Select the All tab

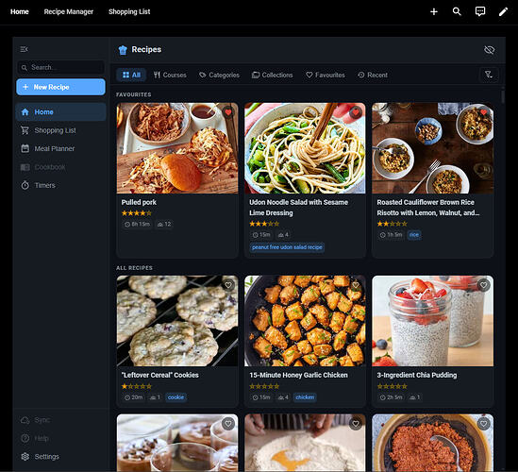131,75
